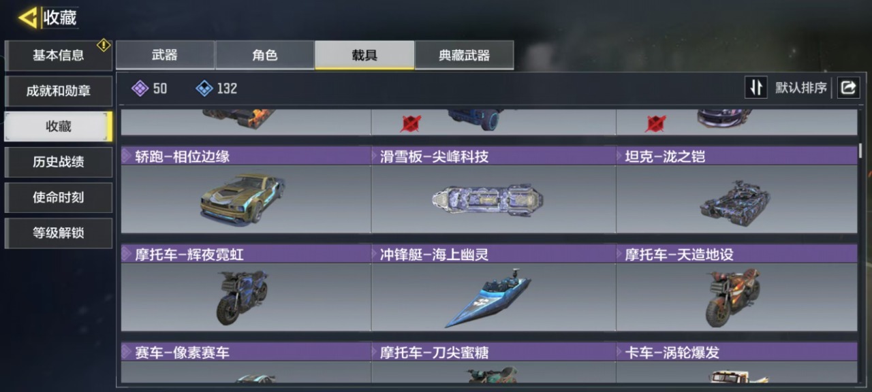This screenshot has height=392, width=872.
Task: Click the vertical scrollbar on the list
Action: pyautogui.click(x=860, y=150)
